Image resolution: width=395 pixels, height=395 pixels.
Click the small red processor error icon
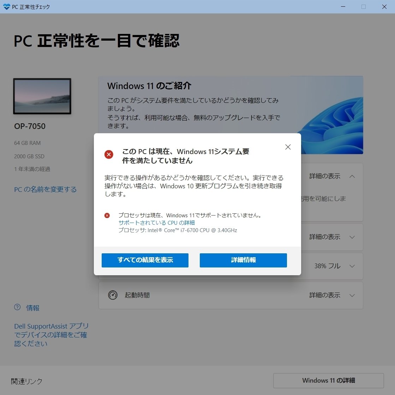pos(107,215)
